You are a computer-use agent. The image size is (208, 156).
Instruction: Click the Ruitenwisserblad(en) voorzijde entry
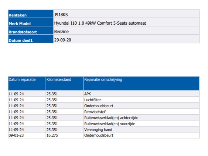110,124
